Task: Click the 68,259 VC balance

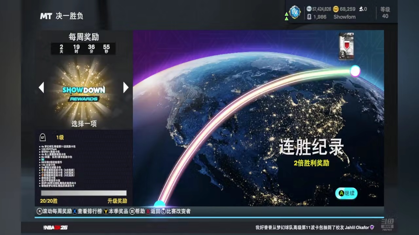Action: [x=348, y=9]
